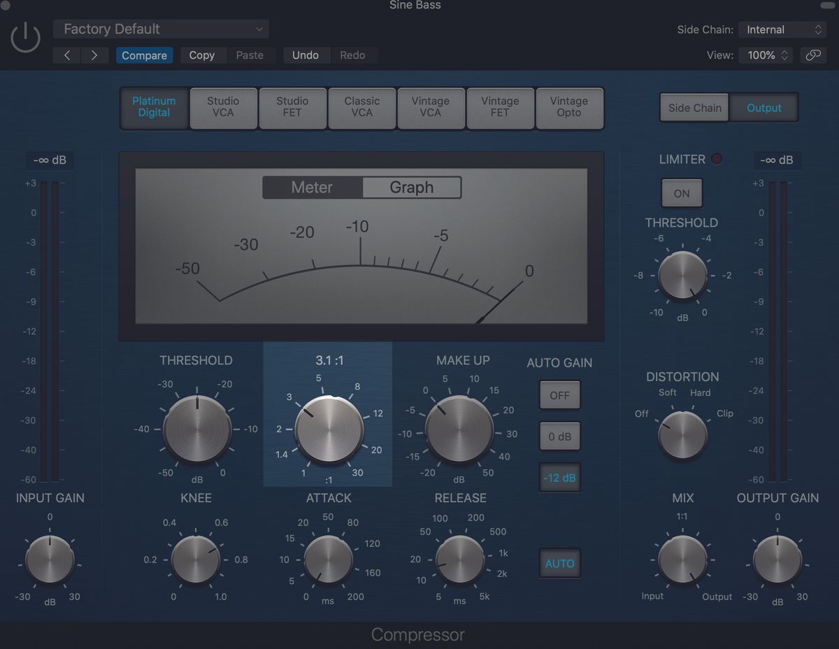Select the Studio FET circuit model
The image size is (839, 649).
[292, 108]
